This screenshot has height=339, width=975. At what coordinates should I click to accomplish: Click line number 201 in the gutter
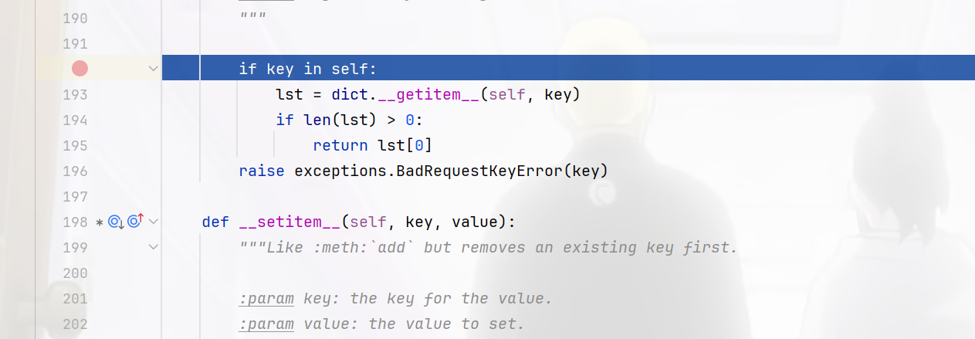pyautogui.click(x=74, y=299)
